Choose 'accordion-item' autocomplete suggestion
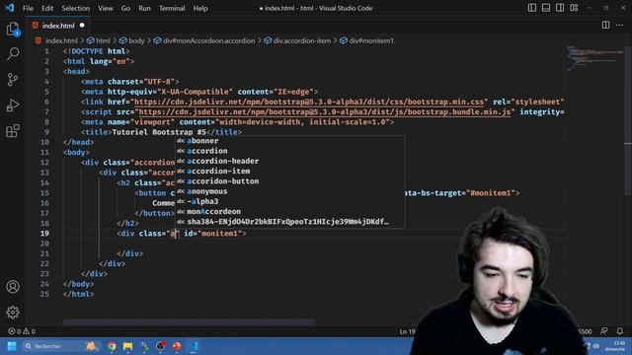This screenshot has width=632, height=355. pos(289,171)
